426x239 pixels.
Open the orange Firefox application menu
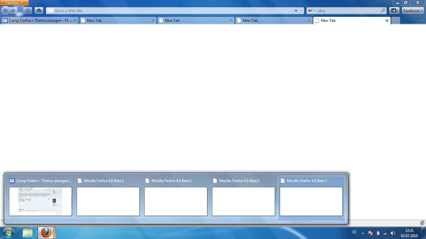(14, 3)
